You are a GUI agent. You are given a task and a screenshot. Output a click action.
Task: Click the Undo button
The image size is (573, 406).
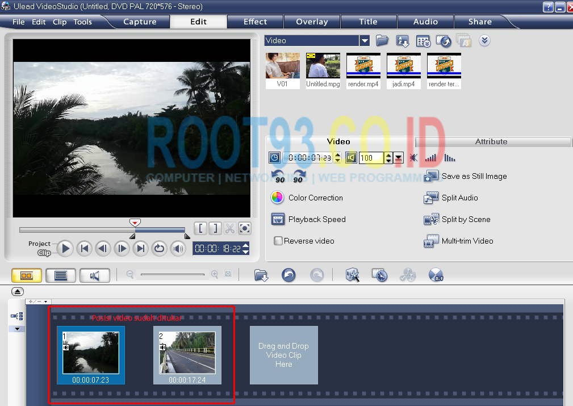click(x=288, y=275)
